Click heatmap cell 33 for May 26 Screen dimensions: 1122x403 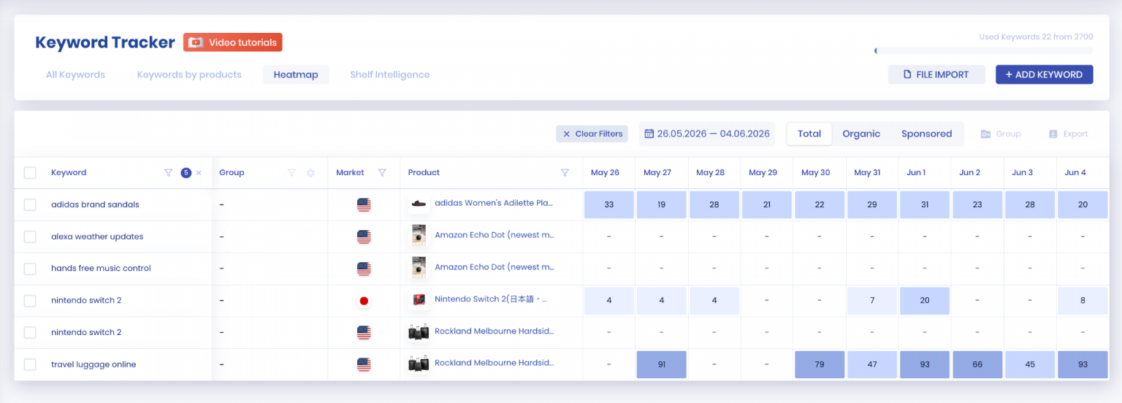[608, 205]
